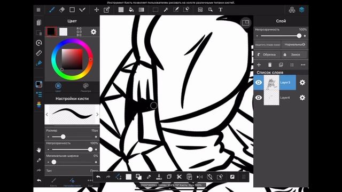The height and width of the screenshot is (192, 342).
Task: Click the red saturation square in color wheel
Action: point(72,59)
